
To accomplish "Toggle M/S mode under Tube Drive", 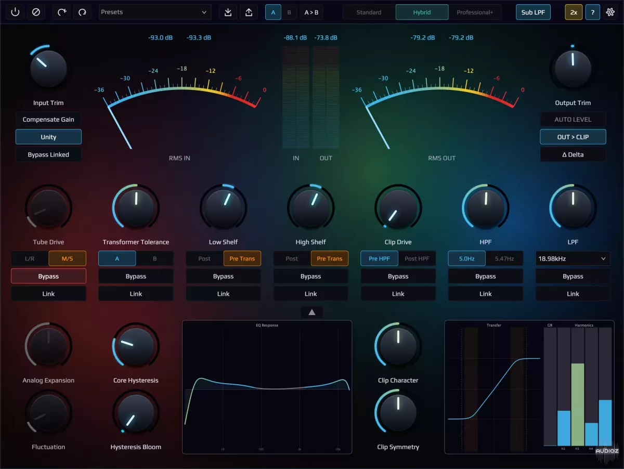I will click(67, 258).
